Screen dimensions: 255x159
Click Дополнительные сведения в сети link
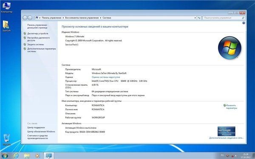[226, 138]
